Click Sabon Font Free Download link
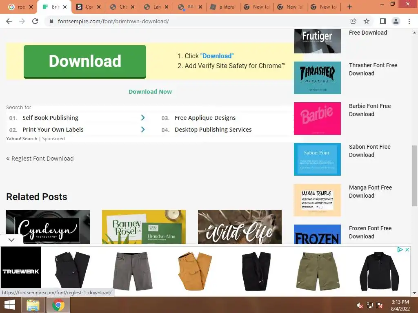This screenshot has width=418, height=313. click(369, 151)
